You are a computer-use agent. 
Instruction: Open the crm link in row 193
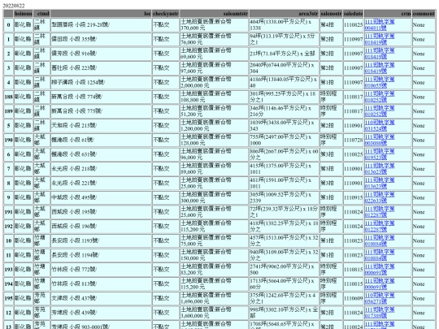tap(380, 270)
